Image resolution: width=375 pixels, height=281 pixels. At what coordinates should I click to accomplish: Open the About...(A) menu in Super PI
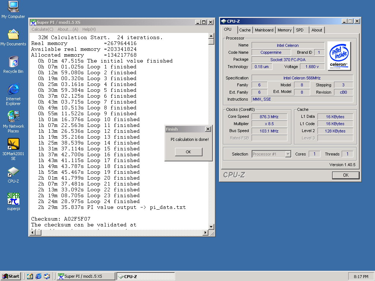[68, 29]
